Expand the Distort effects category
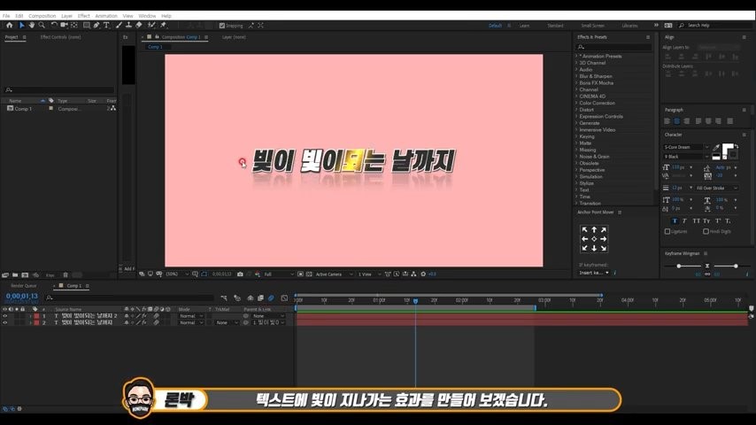 coord(576,110)
